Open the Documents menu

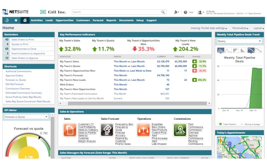coord(126,20)
